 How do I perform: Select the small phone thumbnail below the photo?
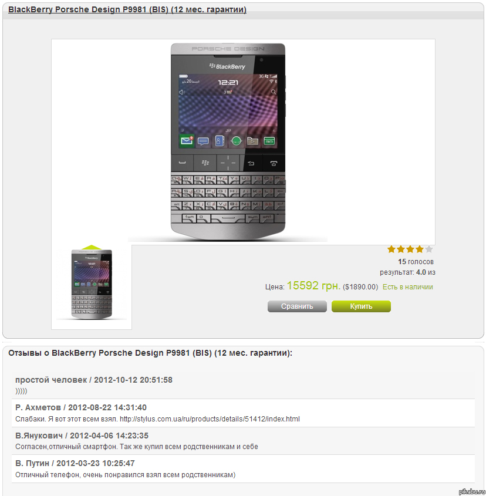pyautogui.click(x=92, y=284)
